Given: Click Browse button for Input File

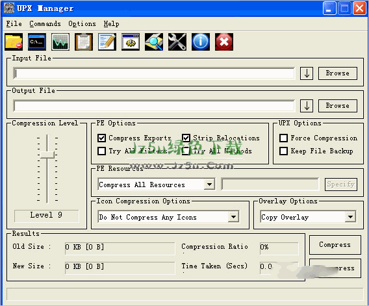Looking at the screenshot, I should pyautogui.click(x=338, y=73).
